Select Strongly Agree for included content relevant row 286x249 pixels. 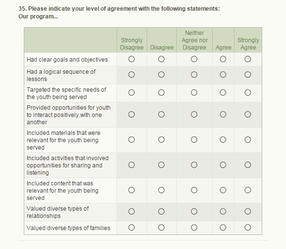point(248,190)
